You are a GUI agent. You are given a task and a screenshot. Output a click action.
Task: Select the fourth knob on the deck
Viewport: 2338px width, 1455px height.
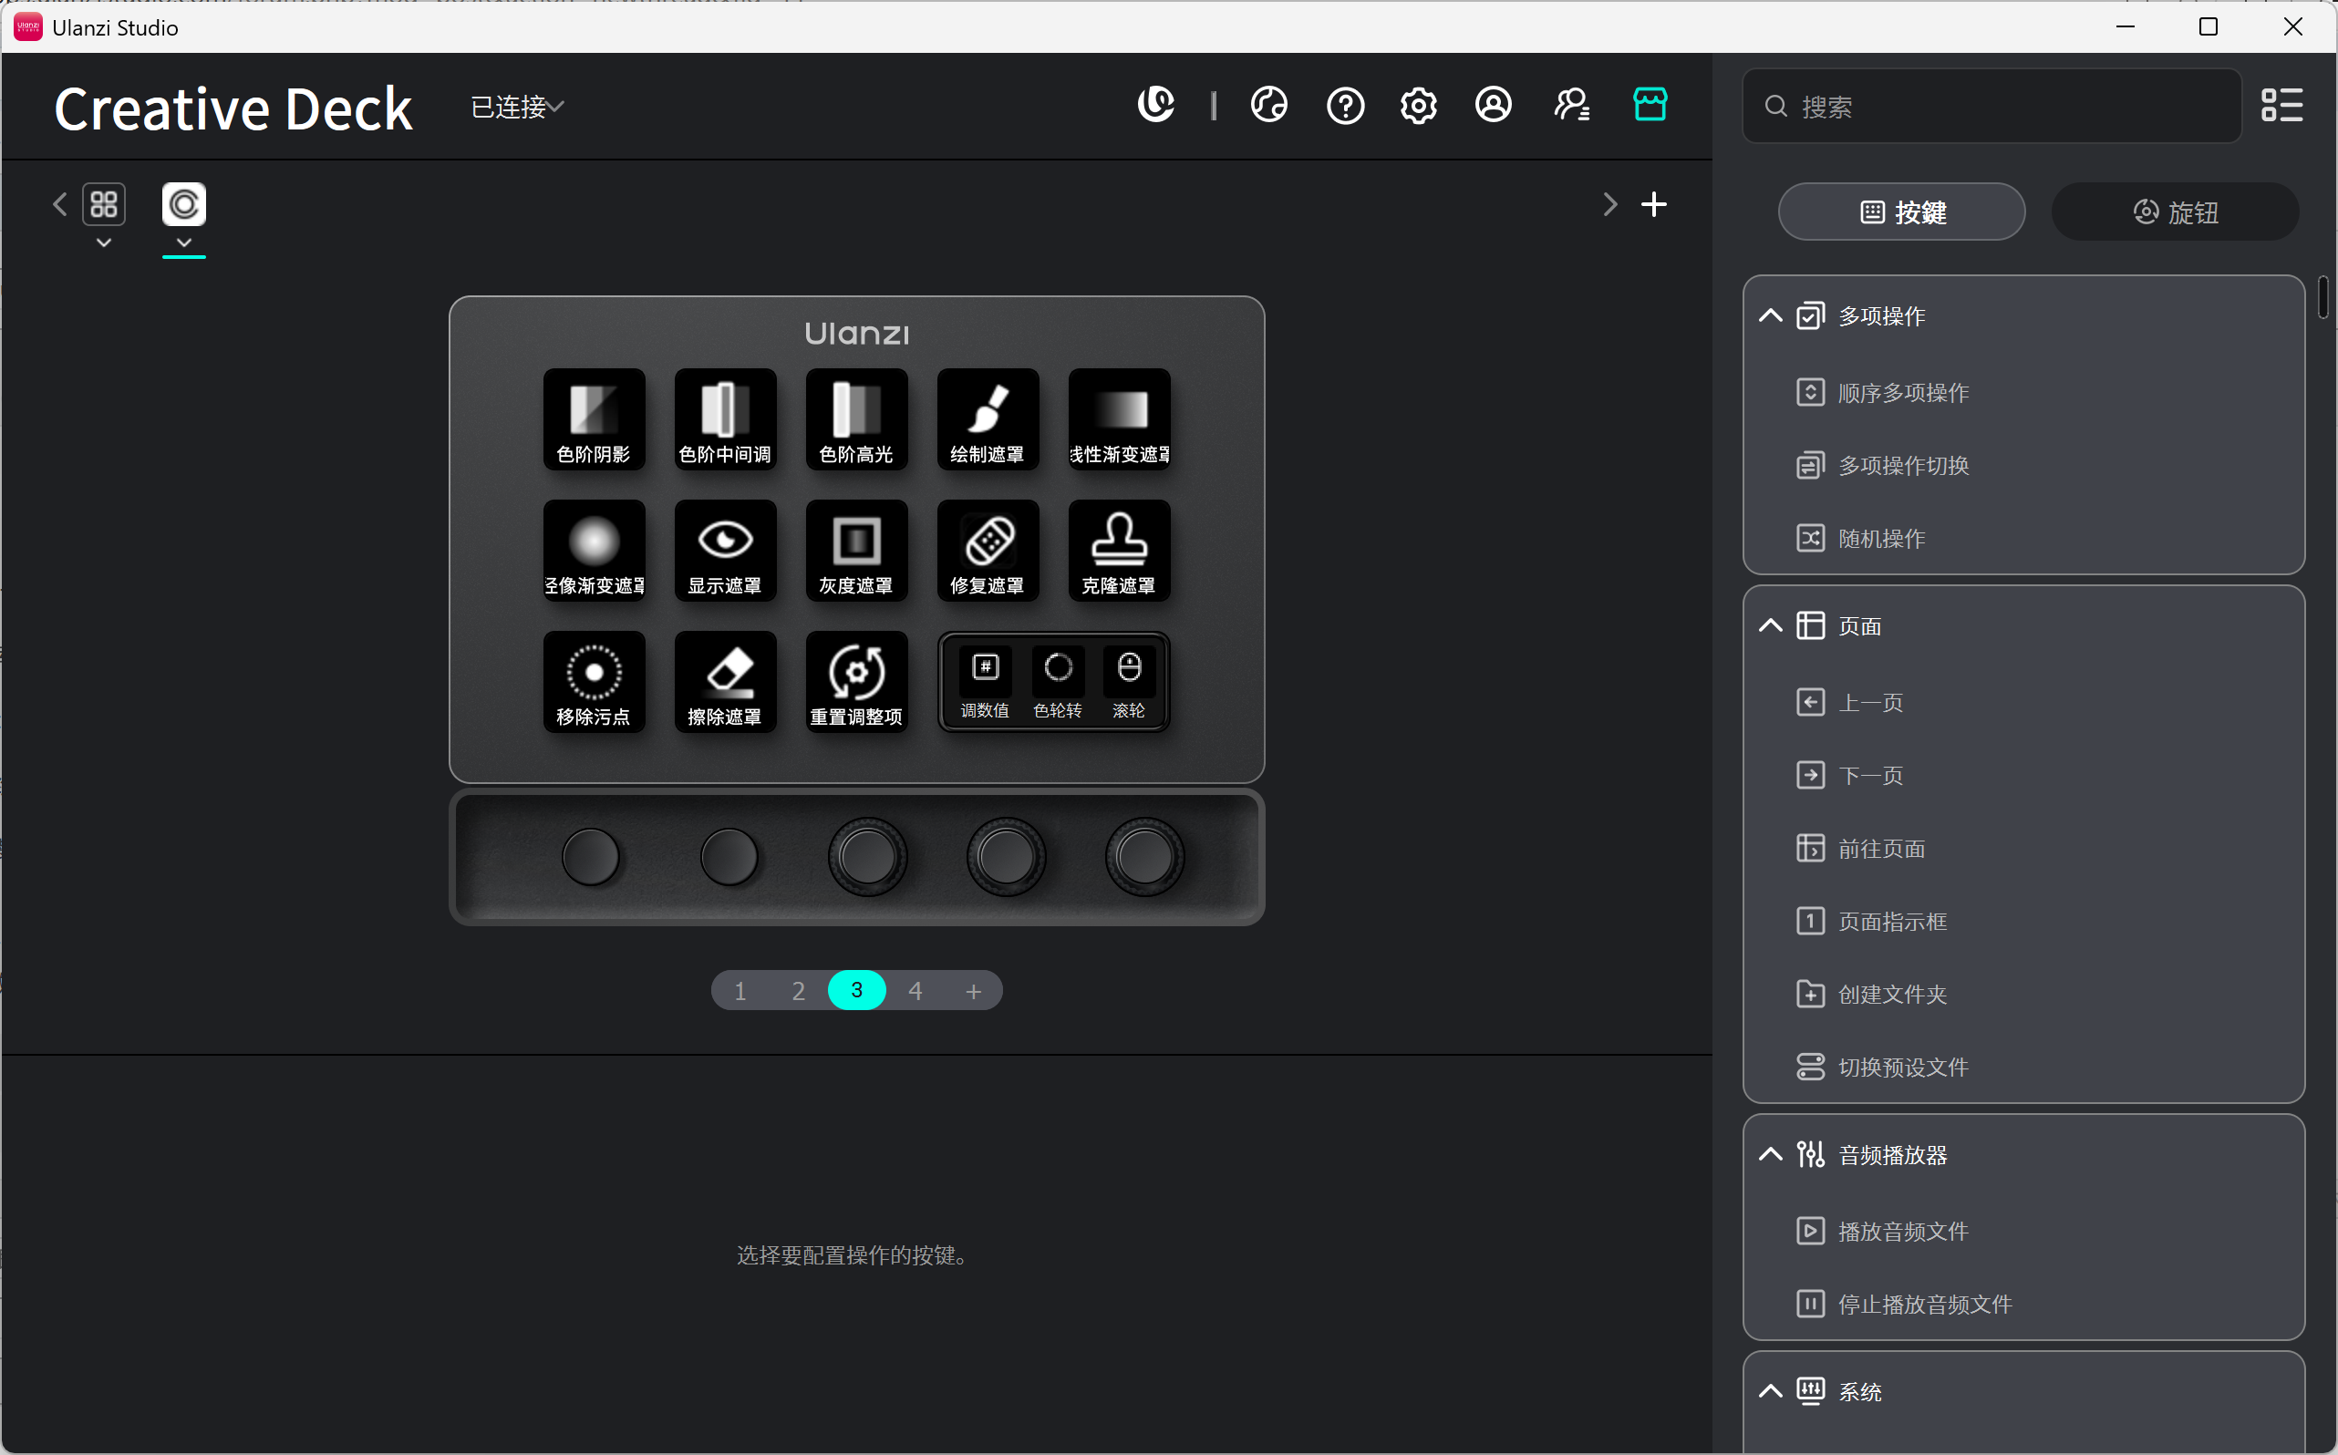click(x=1006, y=855)
